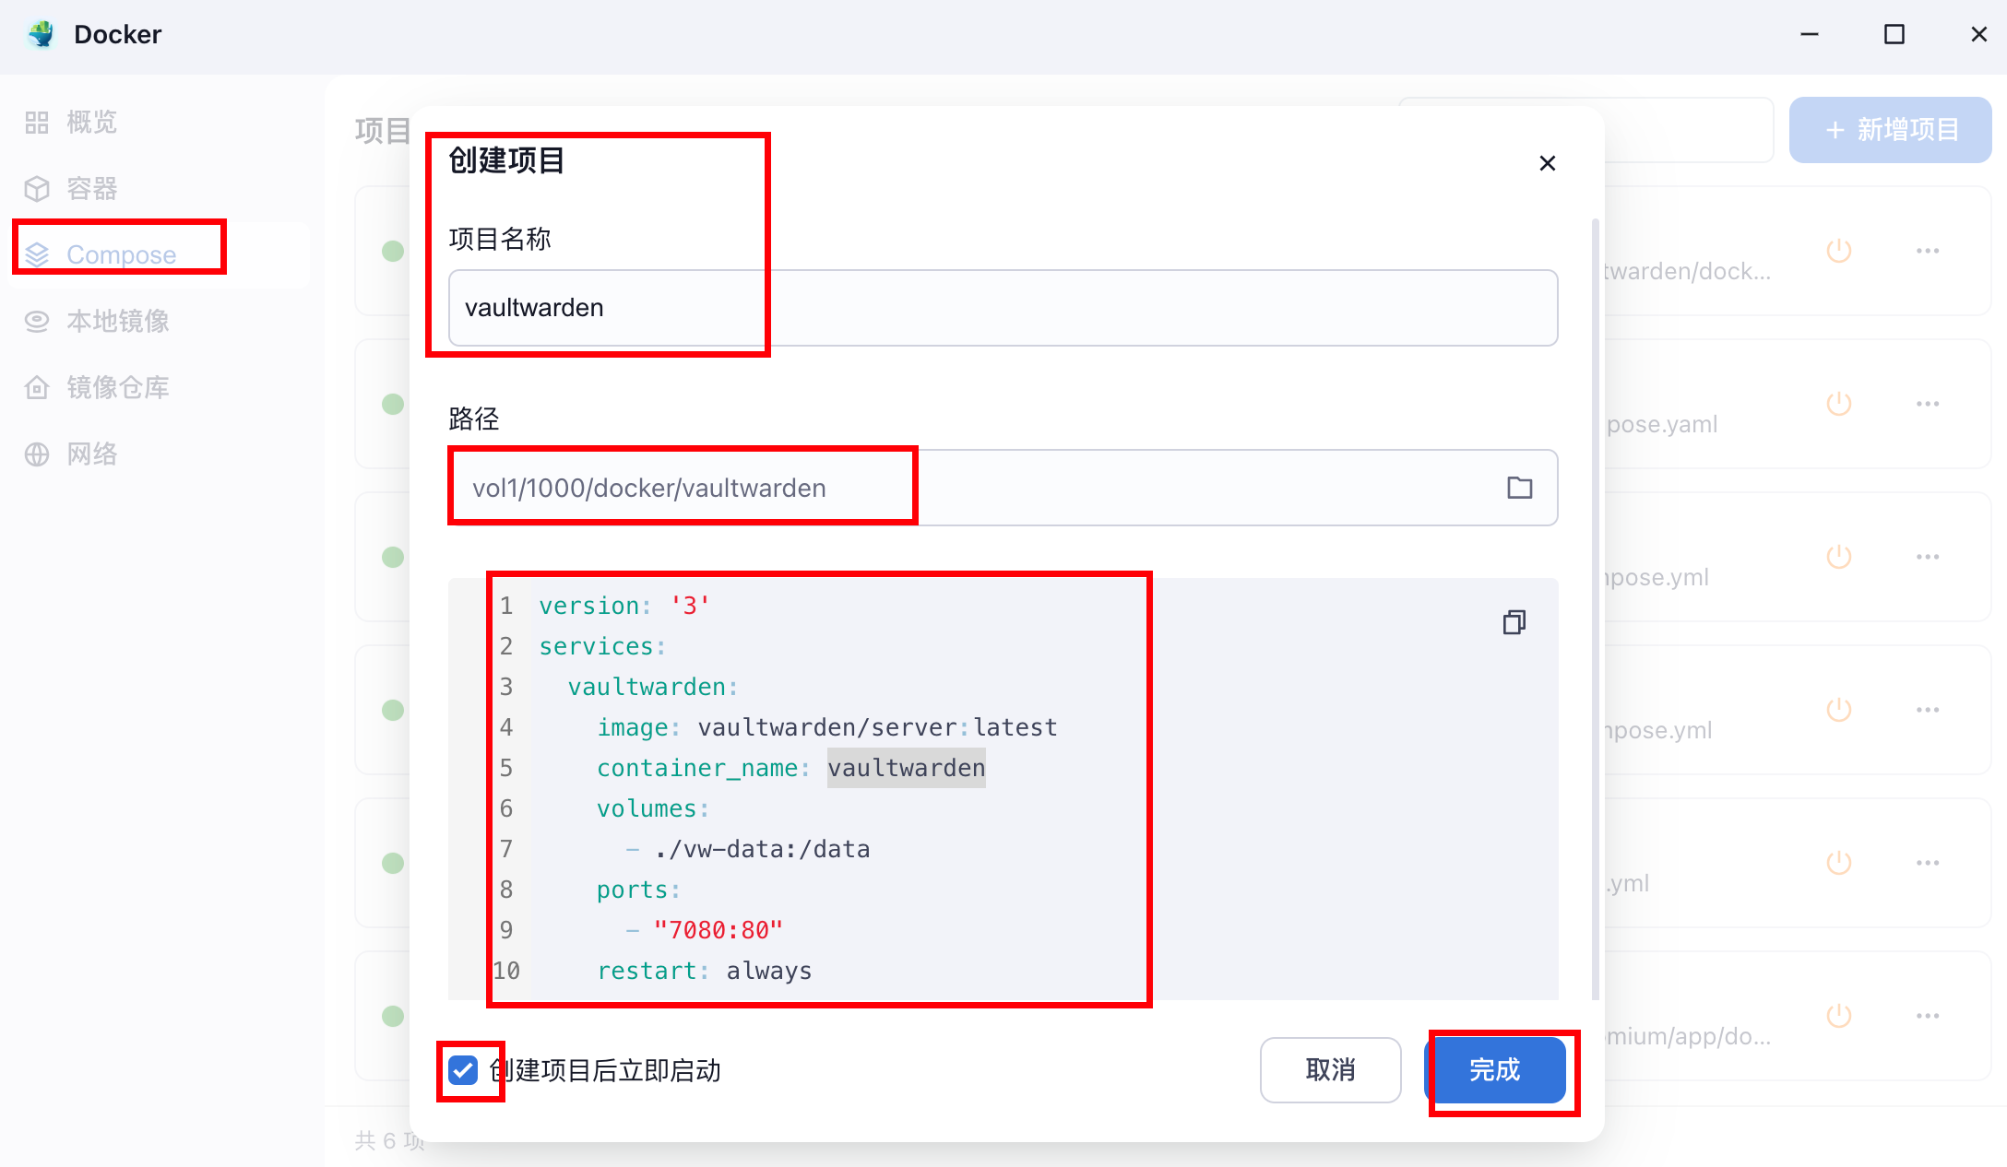Screen dimensions: 2007x1167
Task: Click power icon on twarden/dock... row
Action: coord(1839,251)
